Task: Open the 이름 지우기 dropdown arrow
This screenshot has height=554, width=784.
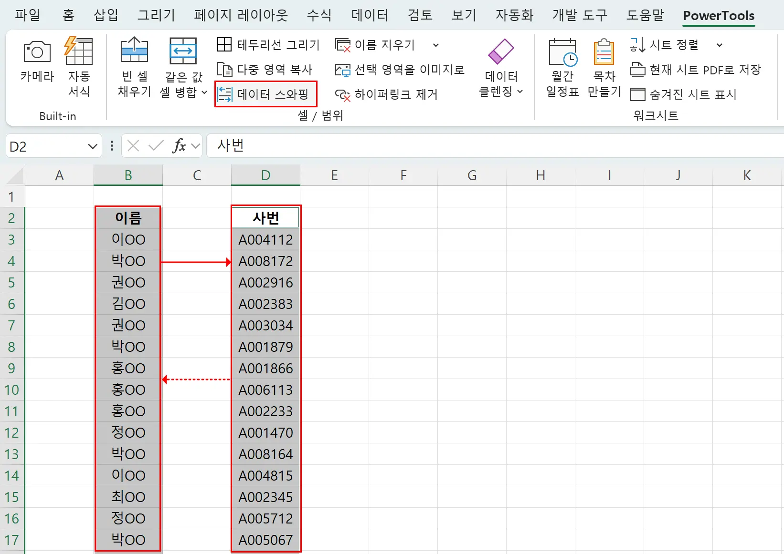Action: point(435,44)
